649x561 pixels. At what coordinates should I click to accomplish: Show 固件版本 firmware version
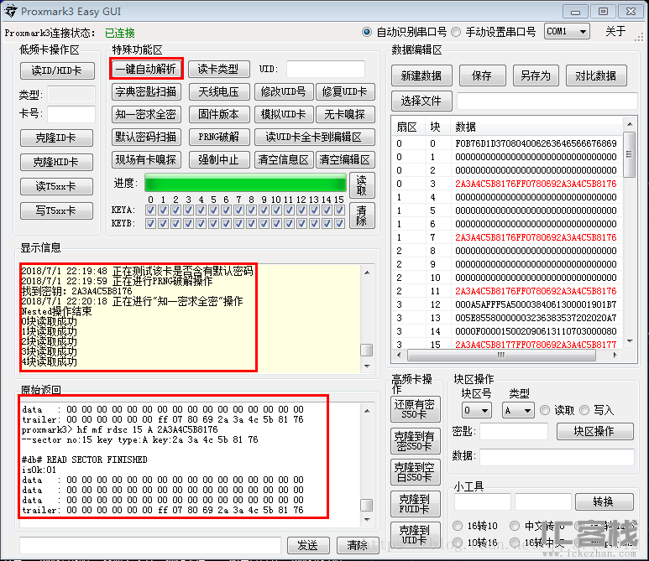tap(219, 114)
